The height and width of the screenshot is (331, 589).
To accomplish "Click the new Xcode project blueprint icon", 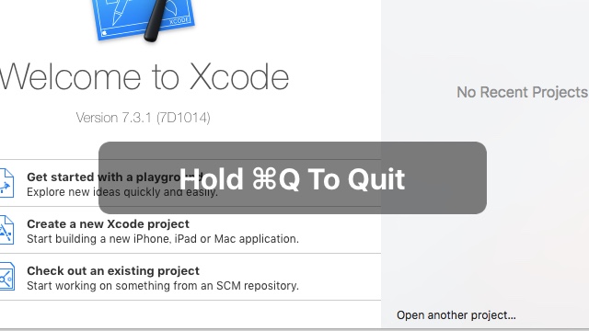I will pos(6,230).
